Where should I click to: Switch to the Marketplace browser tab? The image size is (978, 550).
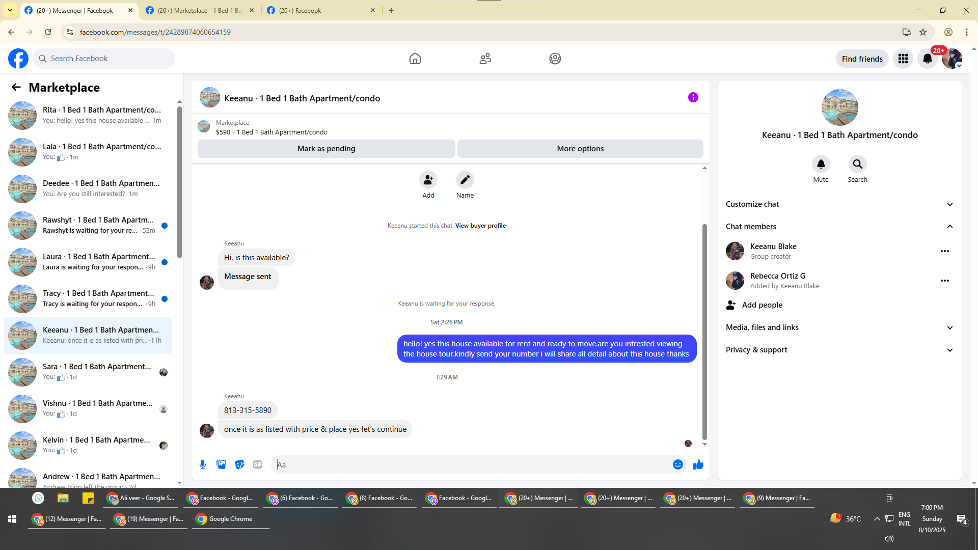coord(200,10)
